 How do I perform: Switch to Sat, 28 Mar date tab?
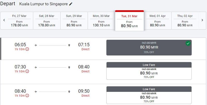coord(47,21)
